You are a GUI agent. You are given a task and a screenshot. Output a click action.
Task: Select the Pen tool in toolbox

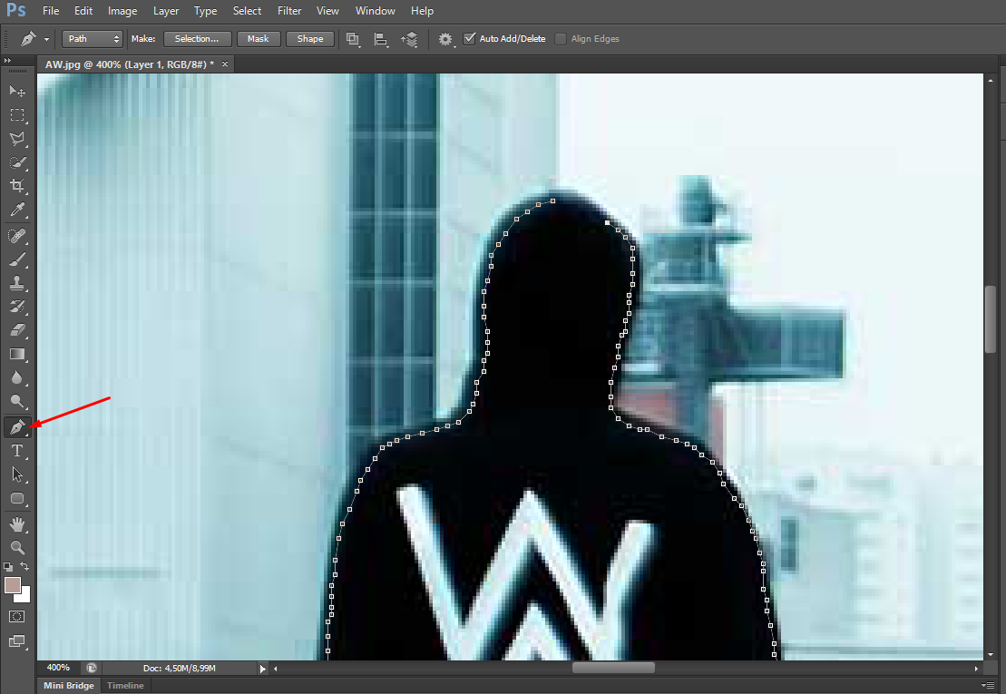(17, 427)
